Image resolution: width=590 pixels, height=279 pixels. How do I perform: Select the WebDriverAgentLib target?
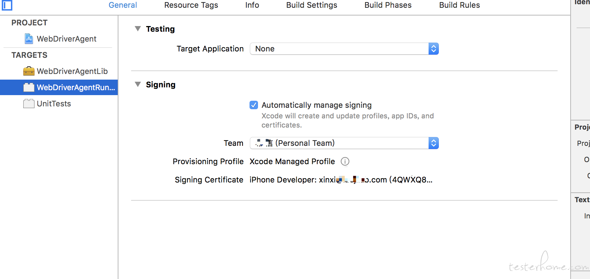coord(59,71)
